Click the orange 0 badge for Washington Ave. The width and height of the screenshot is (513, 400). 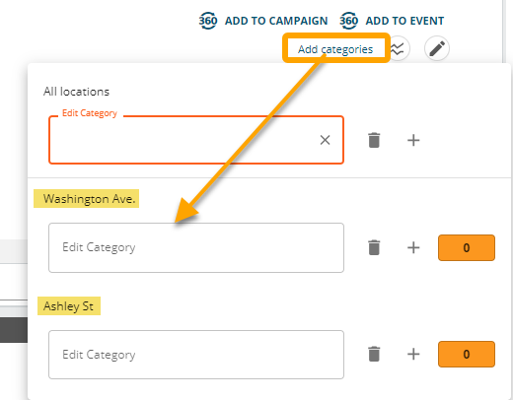[467, 247]
